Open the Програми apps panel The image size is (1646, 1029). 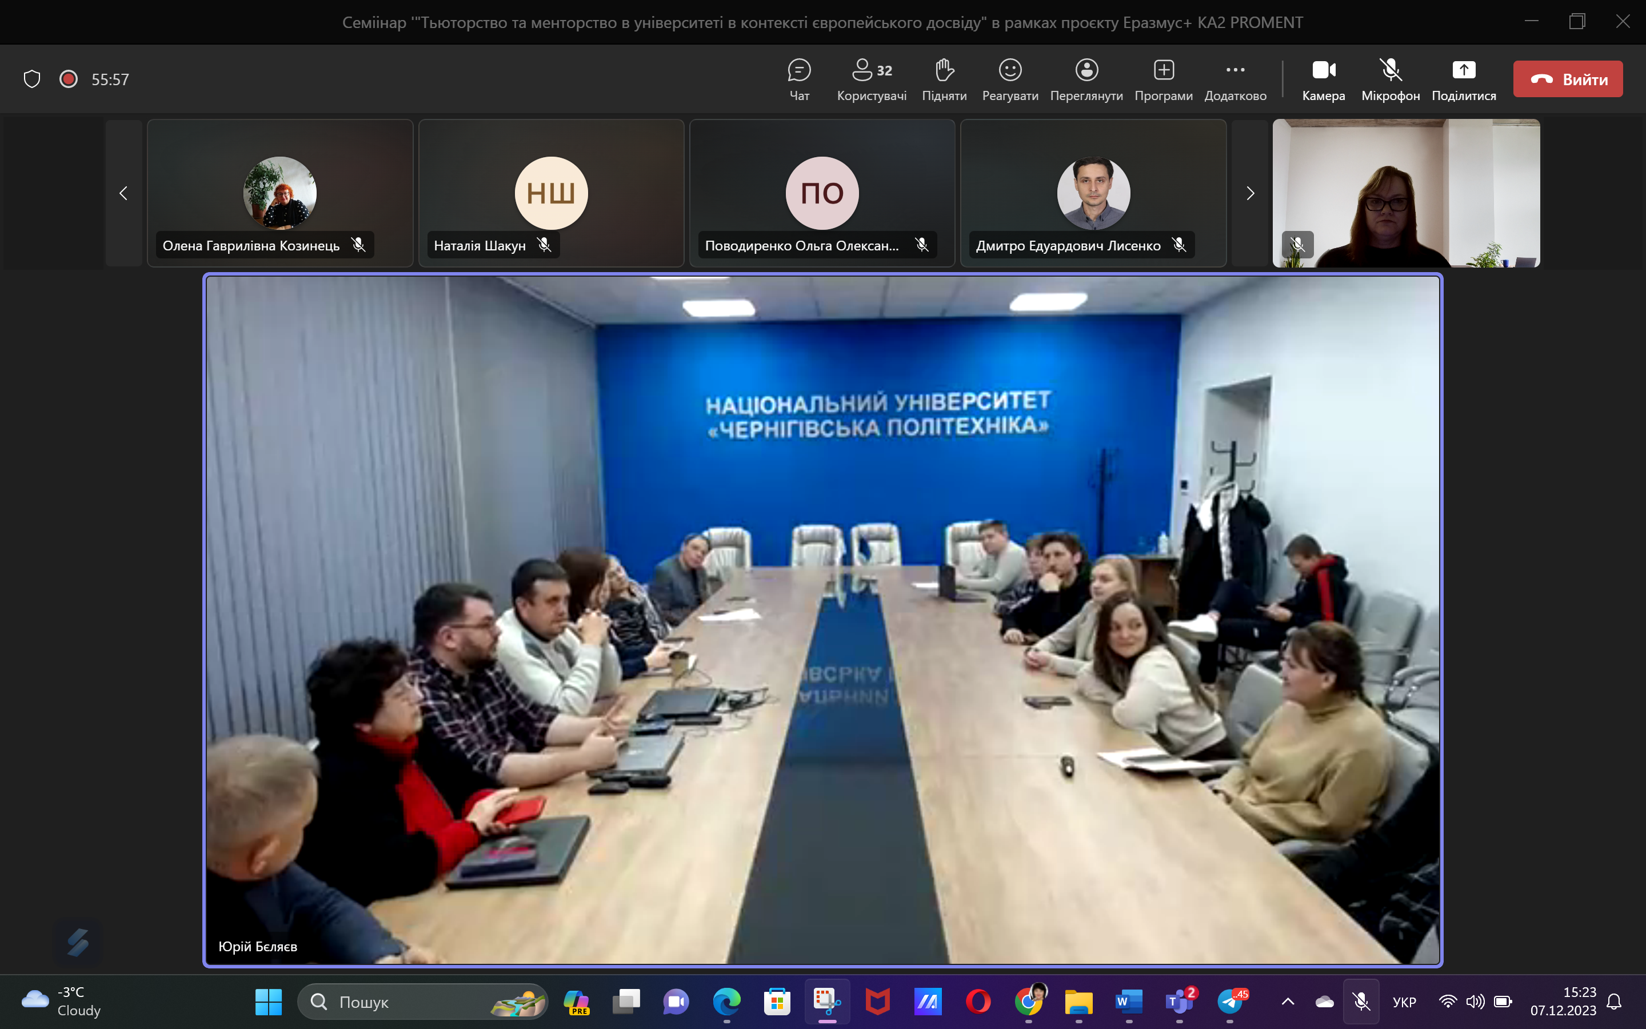[x=1163, y=79]
